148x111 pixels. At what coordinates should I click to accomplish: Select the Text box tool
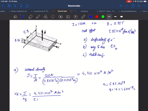point(76,17)
